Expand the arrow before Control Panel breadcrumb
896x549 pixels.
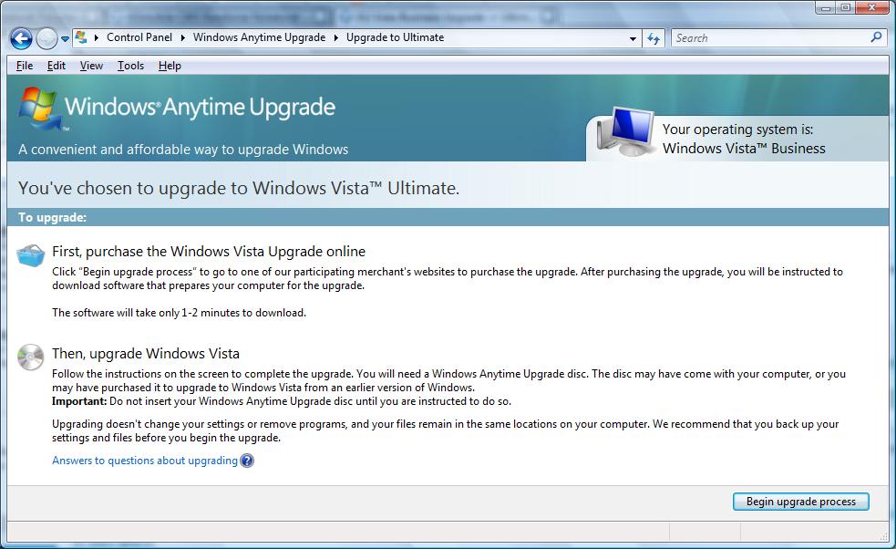point(96,37)
